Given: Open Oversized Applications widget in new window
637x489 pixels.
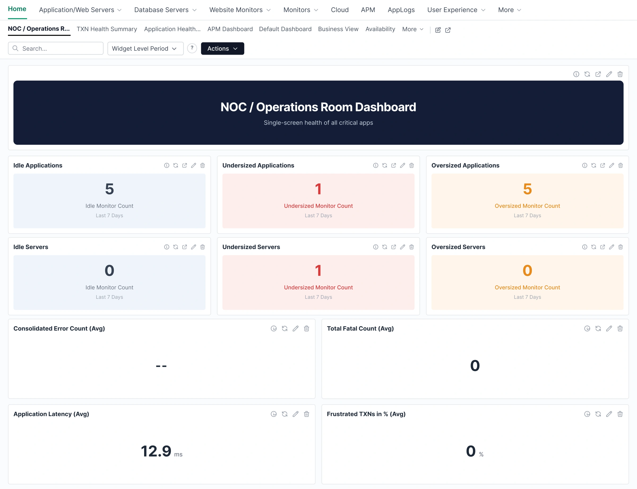Looking at the screenshot, I should pyautogui.click(x=603, y=165).
